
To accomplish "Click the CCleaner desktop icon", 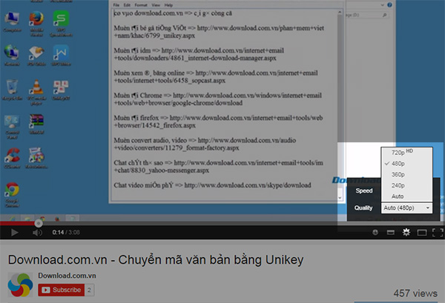I will (12, 158).
